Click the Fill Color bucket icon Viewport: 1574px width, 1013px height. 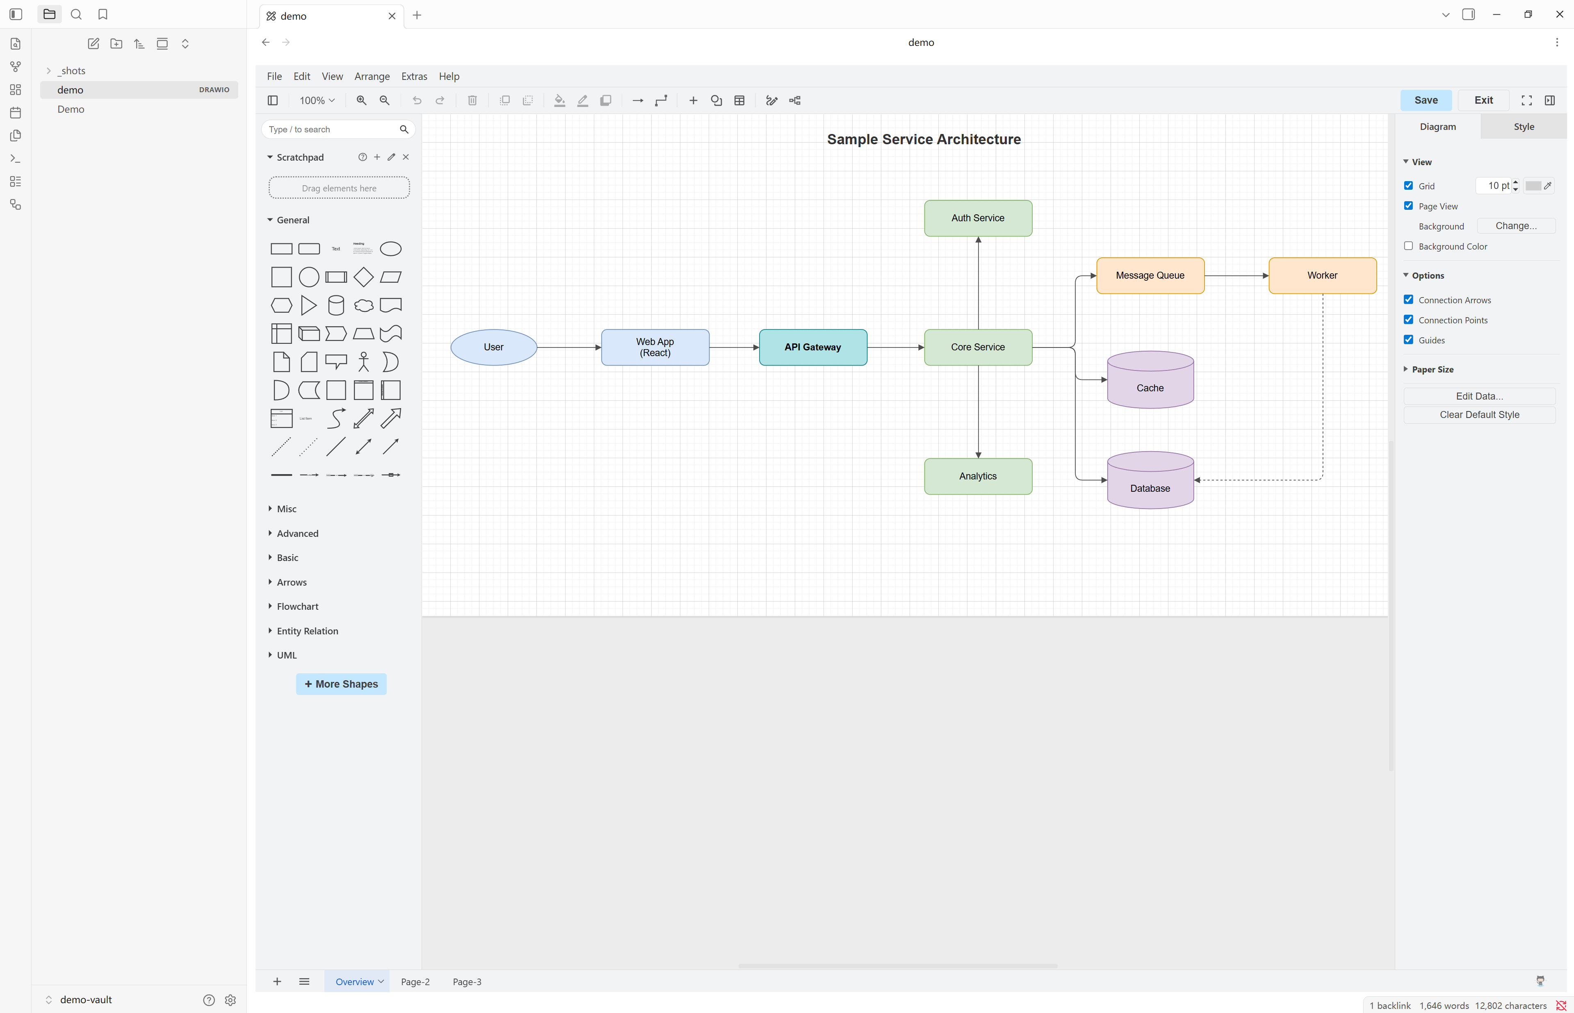click(x=559, y=101)
